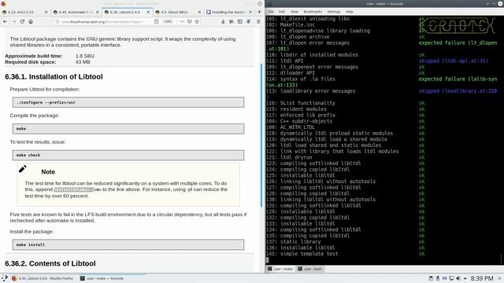Open the clipboard tray icon
The width and height of the screenshot is (504, 283).
[431, 278]
